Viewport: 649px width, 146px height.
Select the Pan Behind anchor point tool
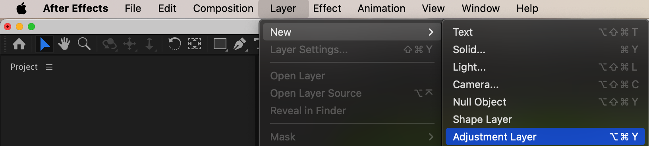(x=194, y=44)
